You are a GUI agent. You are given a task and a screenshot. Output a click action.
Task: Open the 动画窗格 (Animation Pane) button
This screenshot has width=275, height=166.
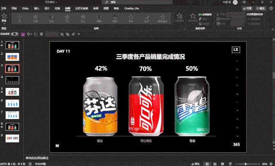click(x=205, y=15)
